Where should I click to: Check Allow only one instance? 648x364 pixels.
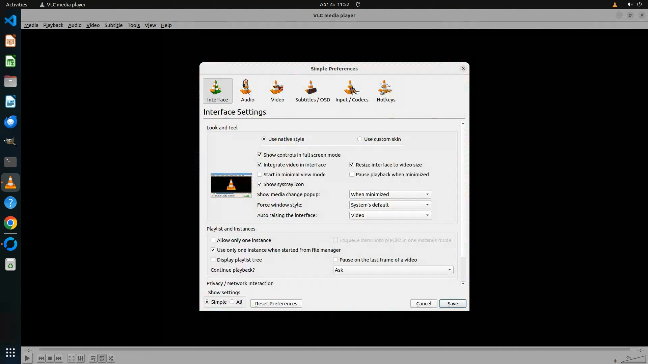[213, 240]
